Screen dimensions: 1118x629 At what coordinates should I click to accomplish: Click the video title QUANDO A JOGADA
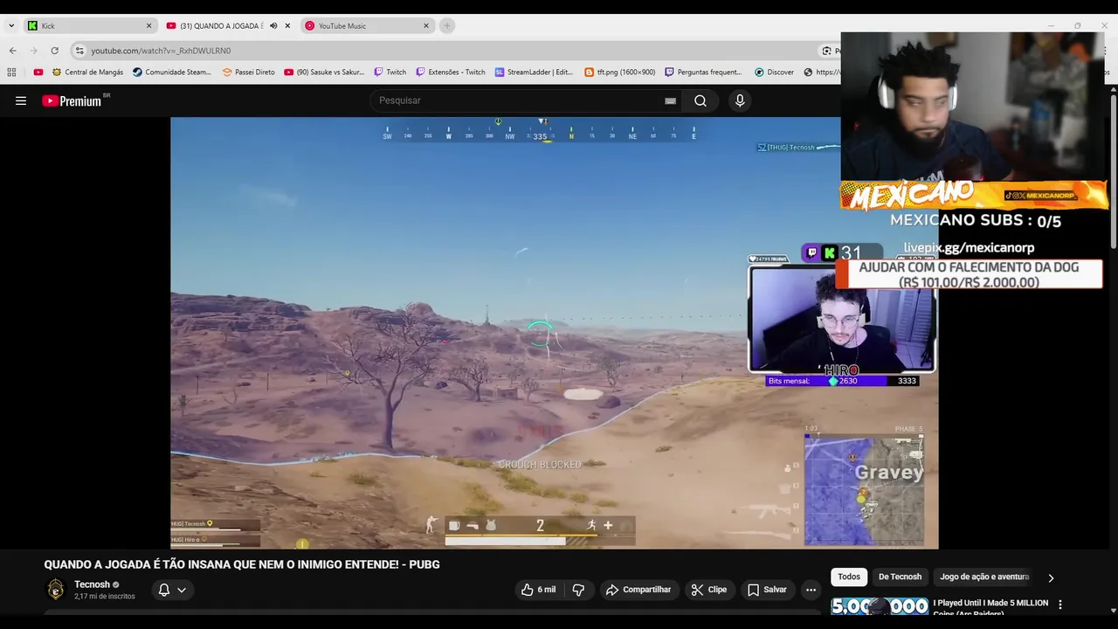pyautogui.click(x=242, y=564)
